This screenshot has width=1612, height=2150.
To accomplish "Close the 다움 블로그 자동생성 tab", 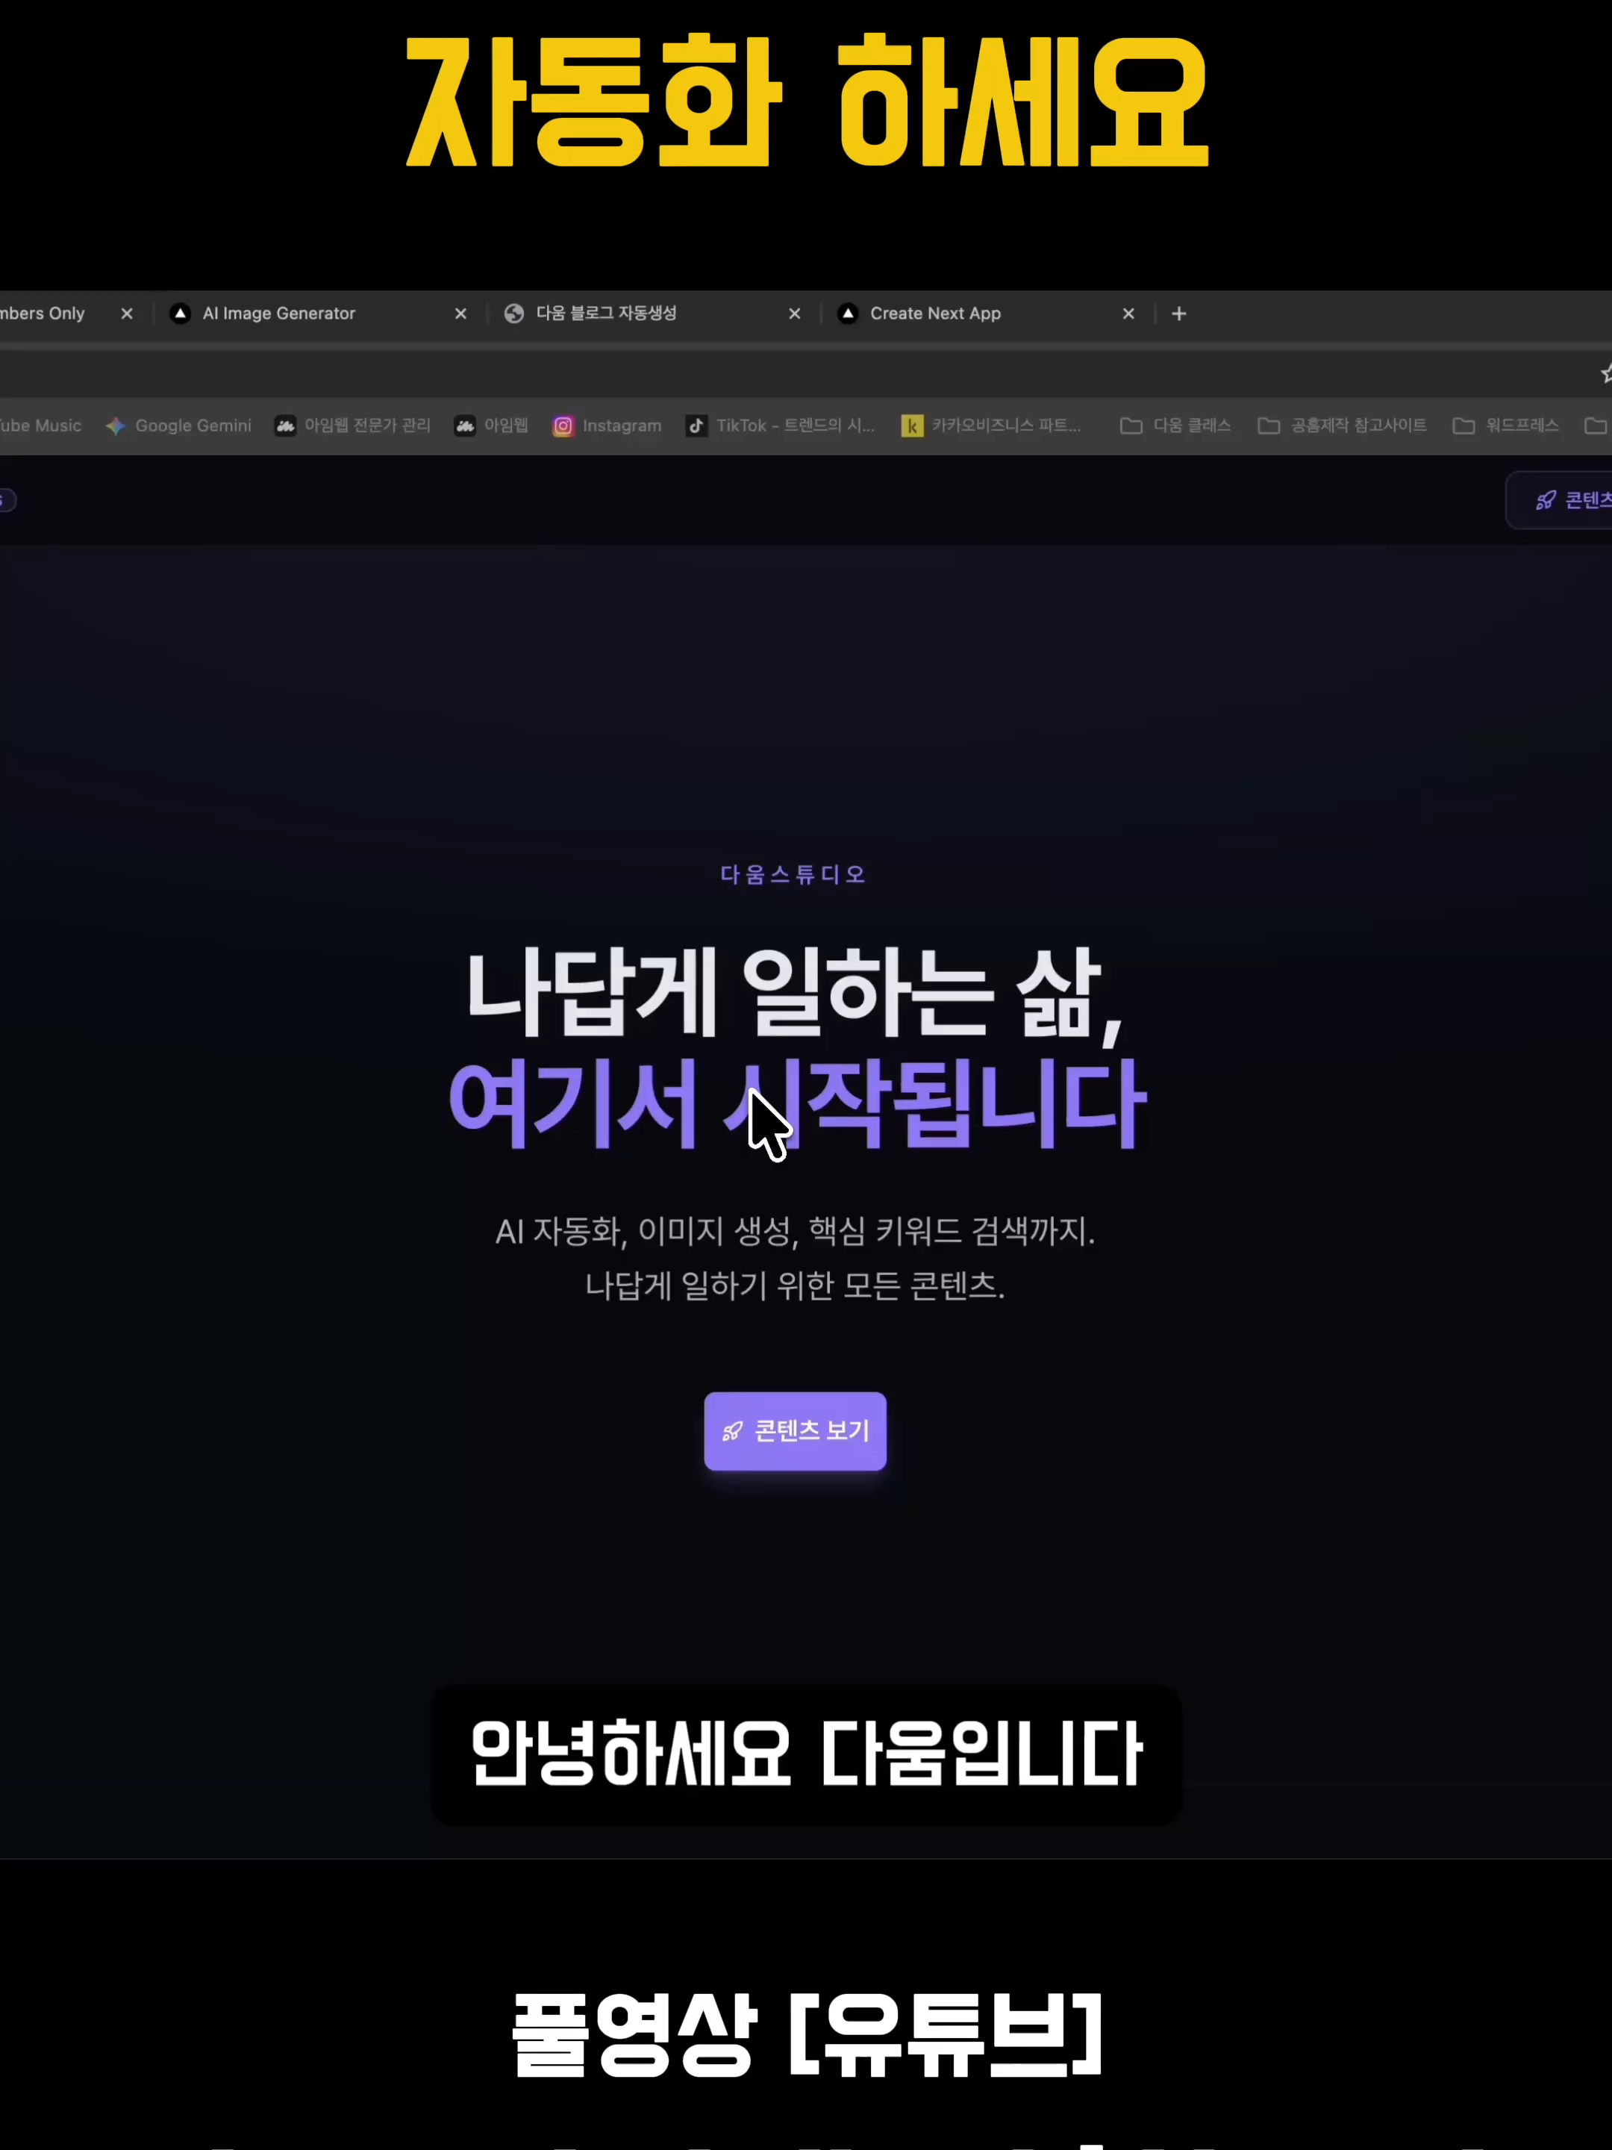I will pyautogui.click(x=795, y=314).
